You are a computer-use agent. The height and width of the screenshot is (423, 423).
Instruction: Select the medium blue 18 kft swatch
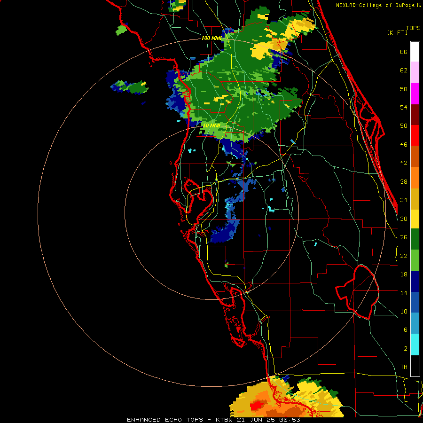(415, 302)
